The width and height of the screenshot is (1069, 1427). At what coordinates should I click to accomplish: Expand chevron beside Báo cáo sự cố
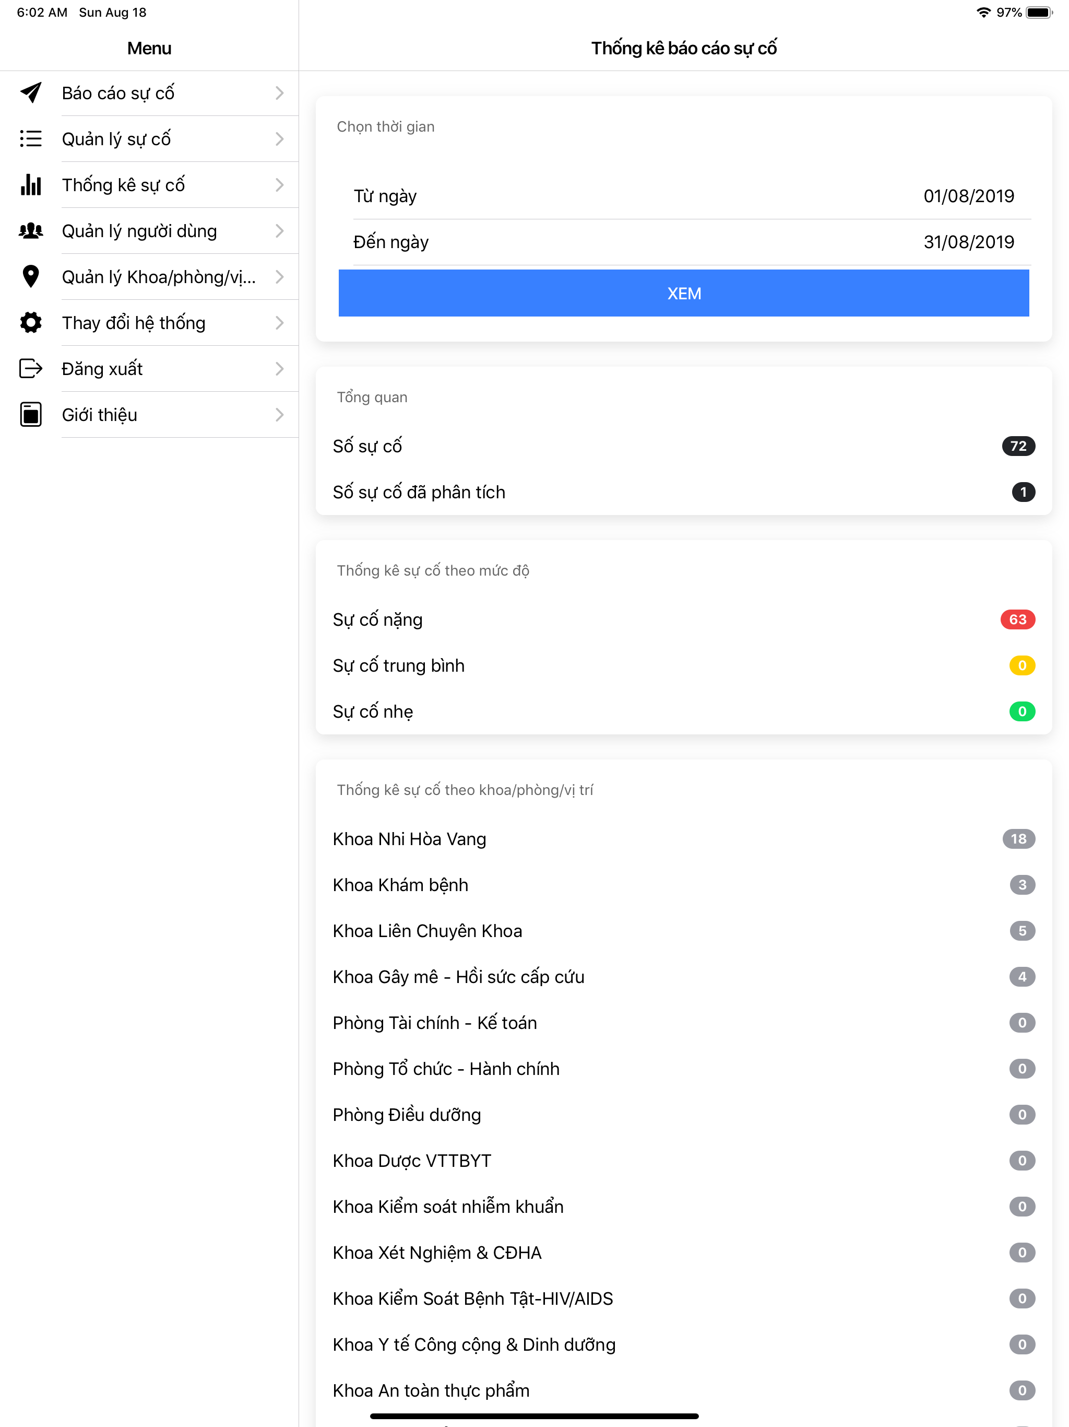[x=279, y=93]
